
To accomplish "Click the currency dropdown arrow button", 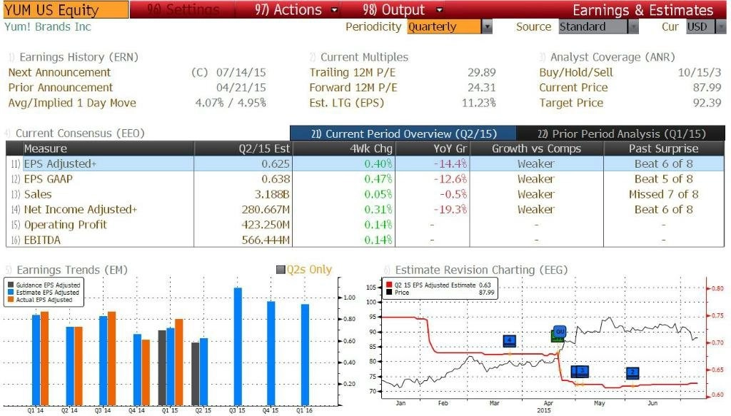I will [721, 26].
